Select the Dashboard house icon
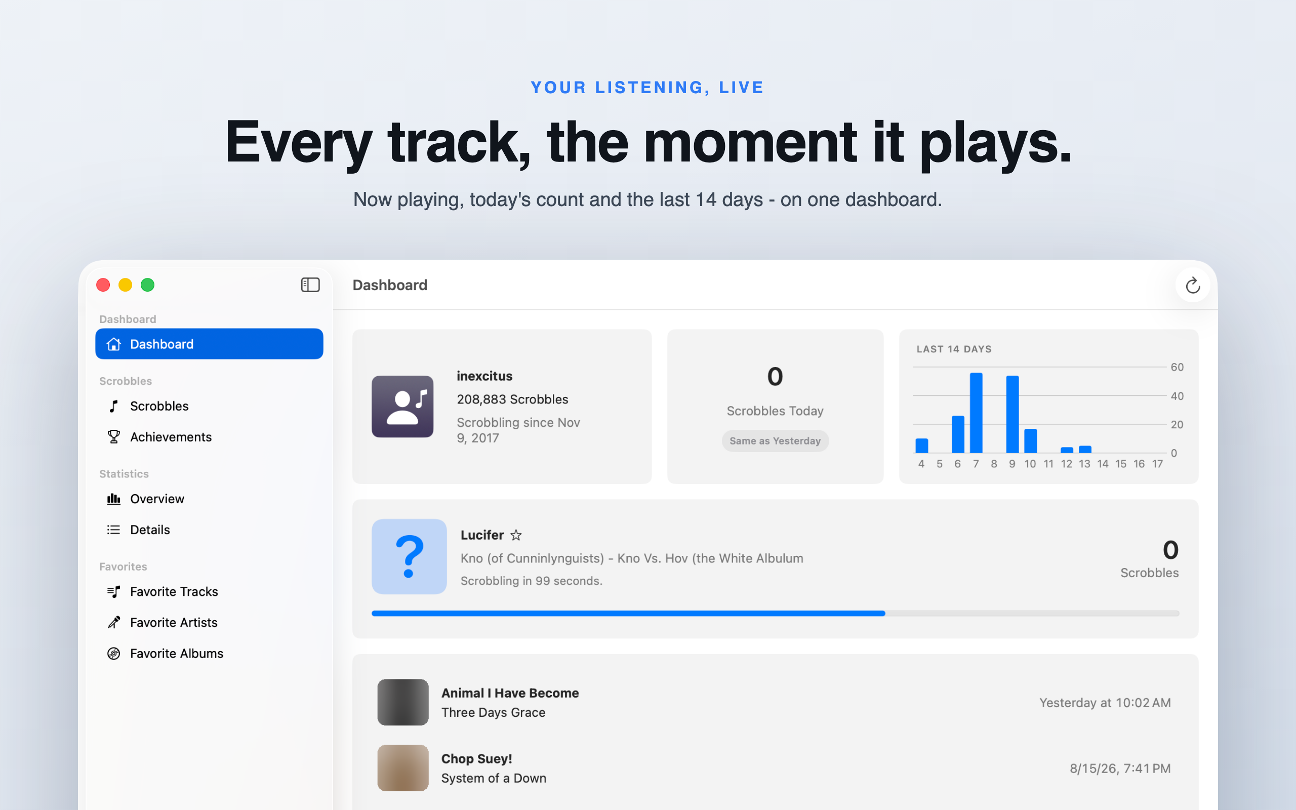The image size is (1296, 810). [113, 344]
